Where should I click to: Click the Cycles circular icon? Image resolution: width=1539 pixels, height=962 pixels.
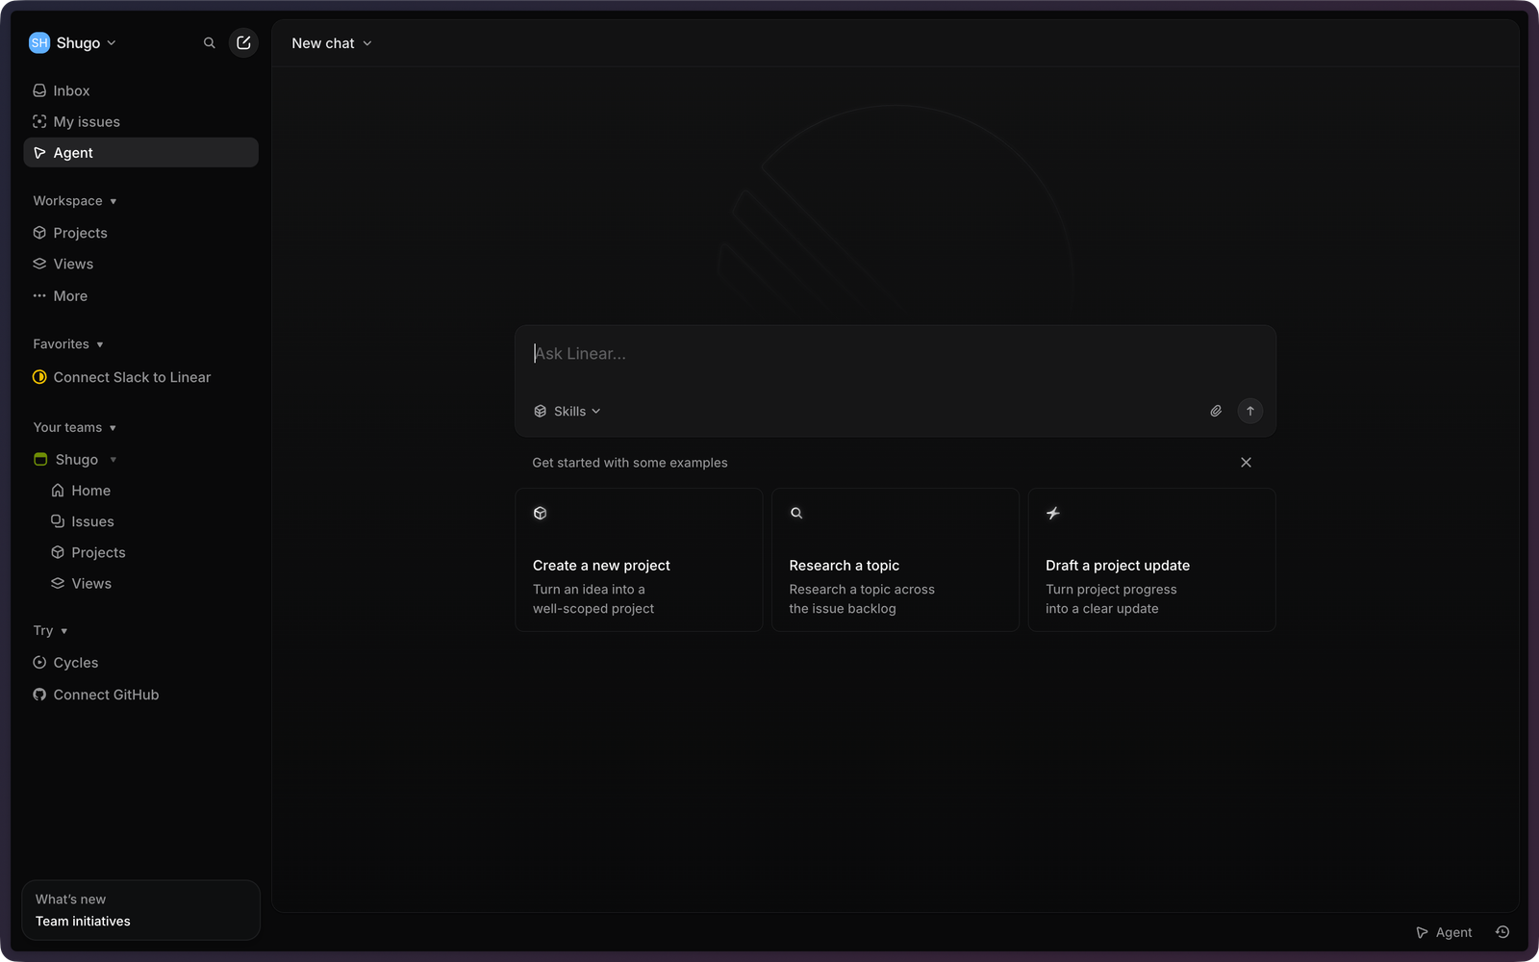[39, 663]
